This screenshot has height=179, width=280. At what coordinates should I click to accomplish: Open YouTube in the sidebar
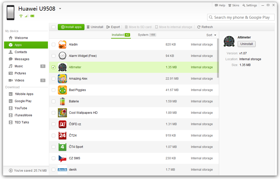pos(26,108)
